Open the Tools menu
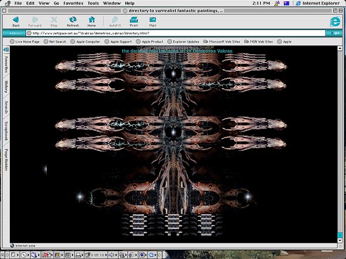Screen dimensions: 346x259 pos(93,3)
